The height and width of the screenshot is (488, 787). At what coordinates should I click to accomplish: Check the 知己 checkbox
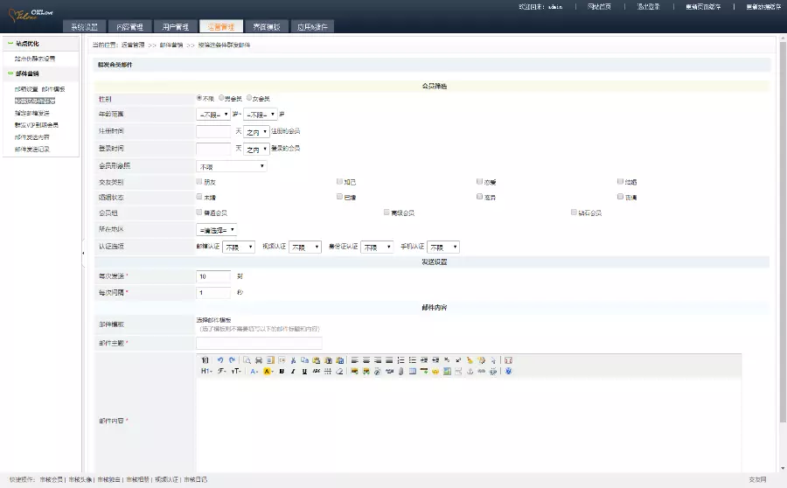pos(340,181)
